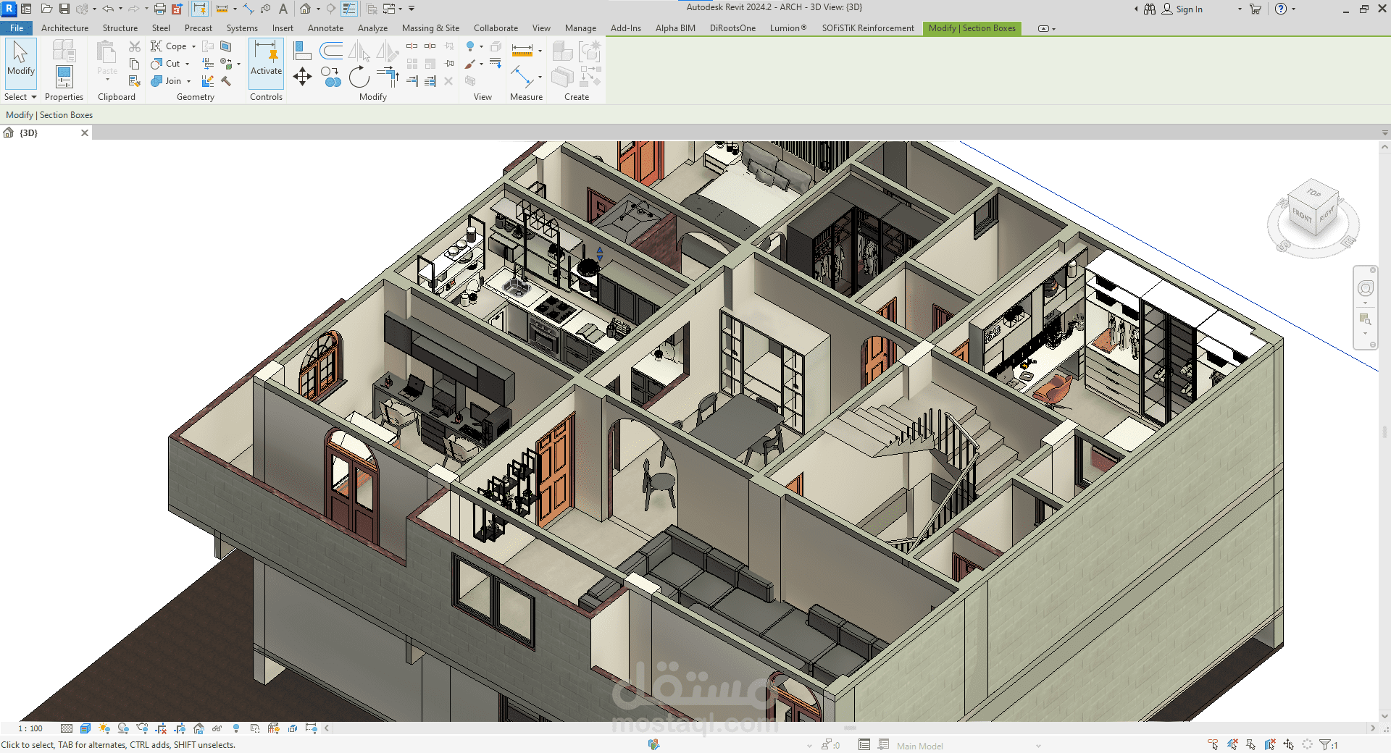Screen dimensions: 1391x753
Task: Toggle Sun Path on or off
Action: pyautogui.click(x=104, y=728)
